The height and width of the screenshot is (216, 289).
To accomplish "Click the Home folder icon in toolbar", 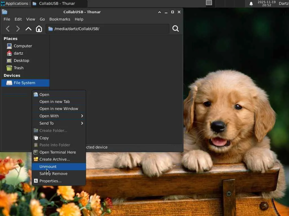I will point(39,29).
